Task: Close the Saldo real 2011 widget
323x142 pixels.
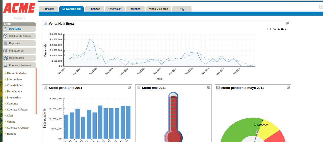Action: (x=209, y=87)
